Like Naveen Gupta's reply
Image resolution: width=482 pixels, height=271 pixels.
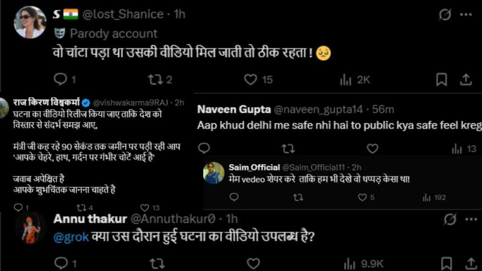tap(372, 149)
